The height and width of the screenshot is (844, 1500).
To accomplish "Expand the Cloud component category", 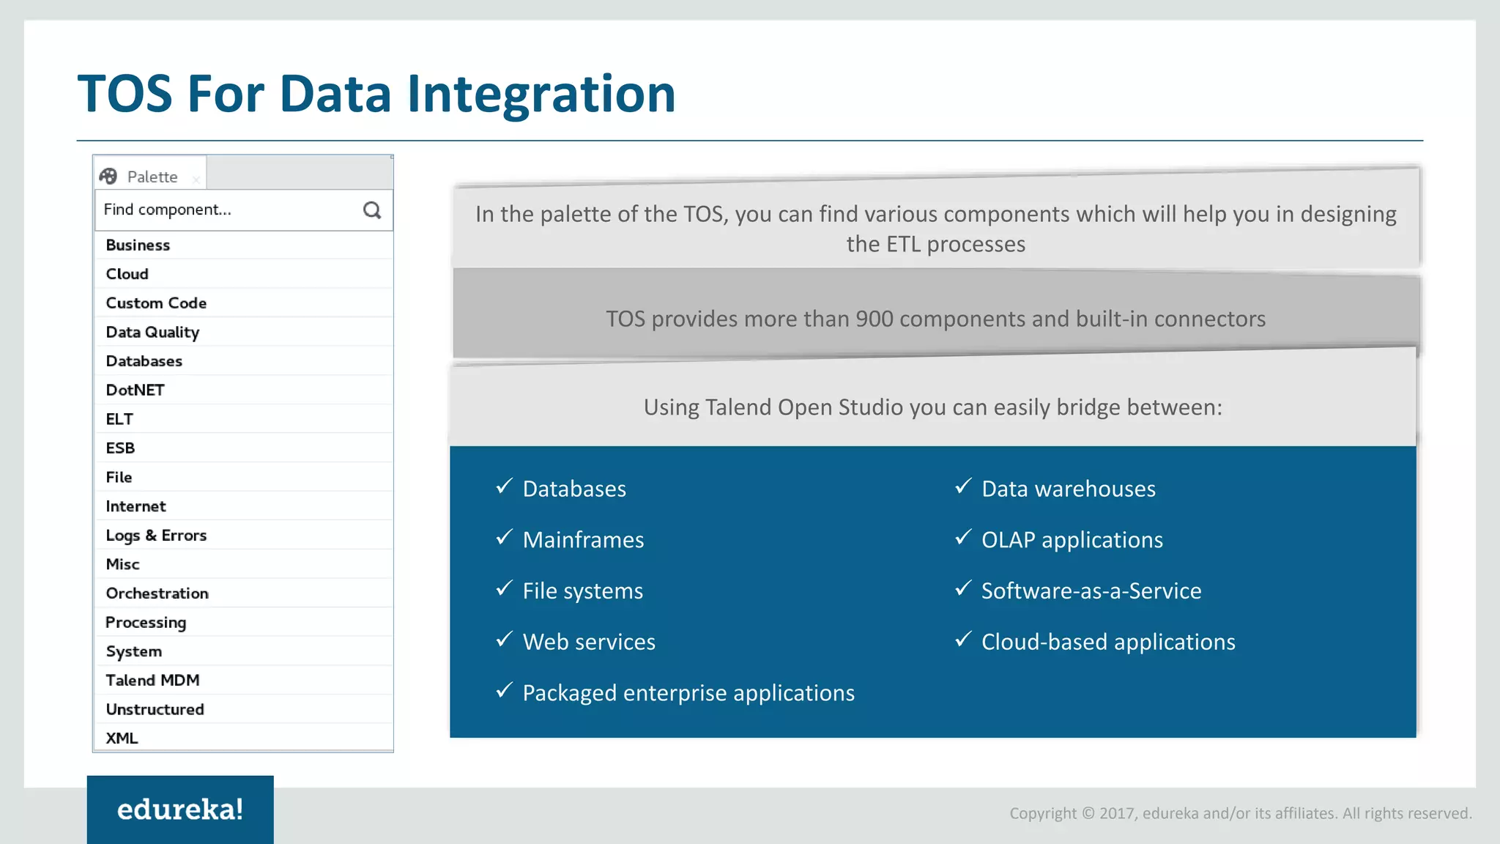I will pos(127,274).
